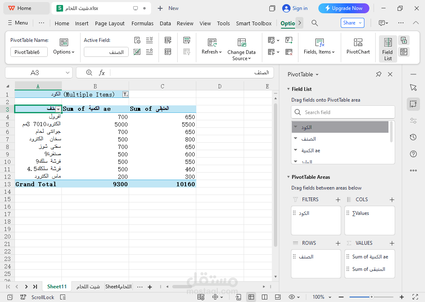Collapse the PivotTable Areas section

tap(288, 177)
